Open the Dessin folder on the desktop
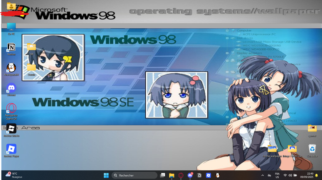The width and height of the screenshot is (322, 180). click(x=31, y=70)
